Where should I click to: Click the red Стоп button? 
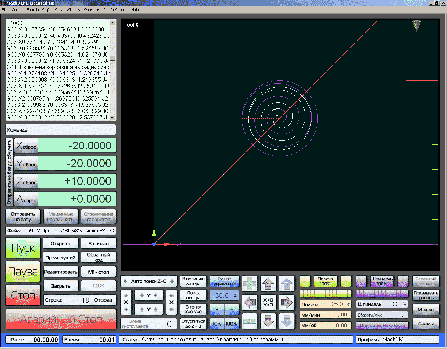pos(23,296)
